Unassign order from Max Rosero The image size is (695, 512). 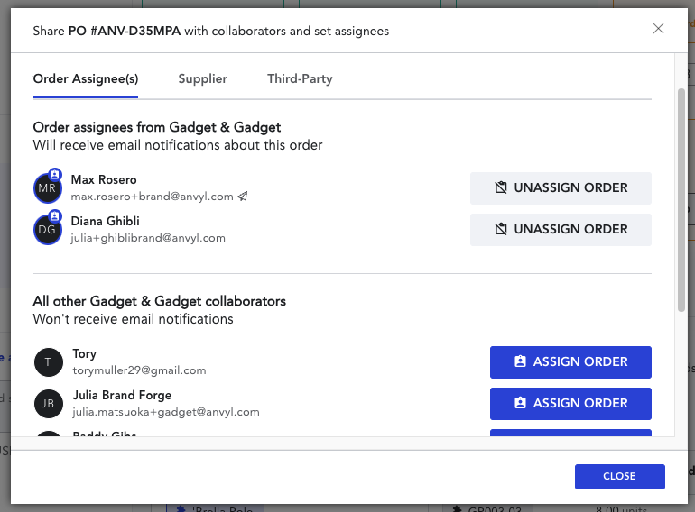tap(561, 188)
